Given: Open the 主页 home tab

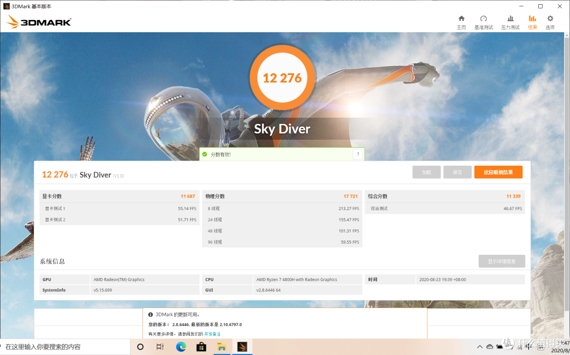Looking at the screenshot, I should [461, 23].
